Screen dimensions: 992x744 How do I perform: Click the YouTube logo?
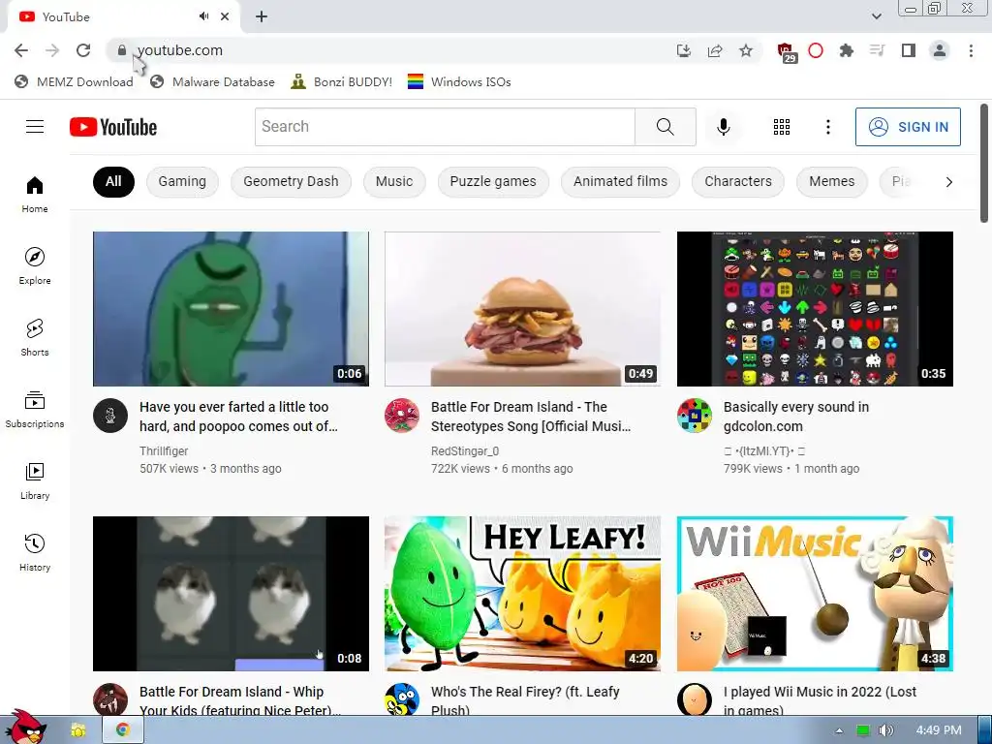point(113,127)
